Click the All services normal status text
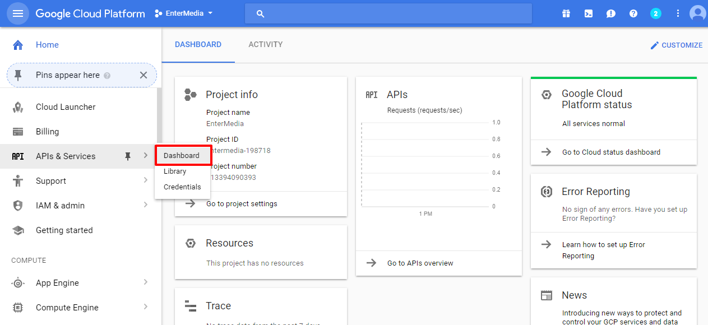 (x=594, y=124)
